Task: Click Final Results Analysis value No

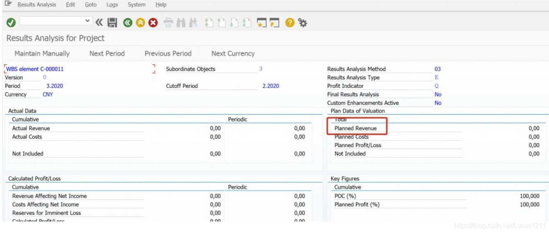Action: 438,94
